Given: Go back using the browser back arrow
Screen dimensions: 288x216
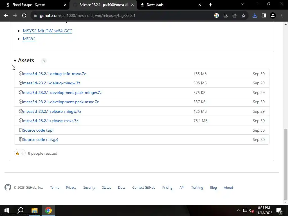Looking at the screenshot, I should (x=6, y=16).
